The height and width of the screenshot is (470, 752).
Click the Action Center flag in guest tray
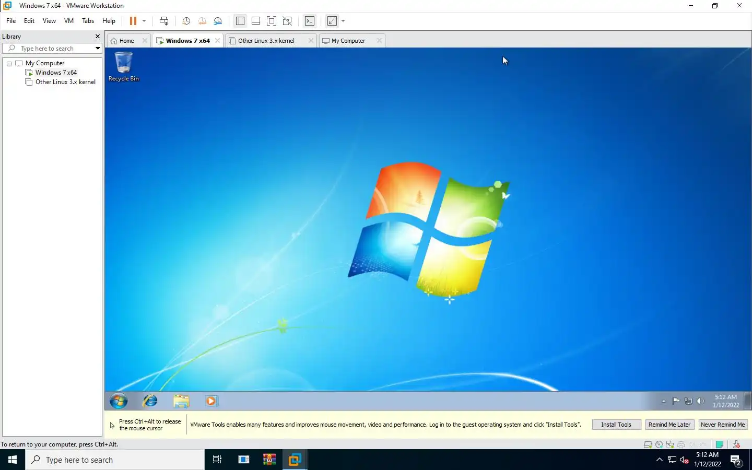point(676,401)
